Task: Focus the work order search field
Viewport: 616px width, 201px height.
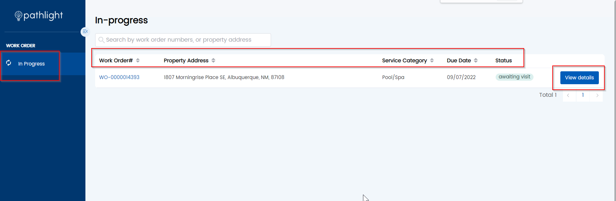Action: point(183,40)
